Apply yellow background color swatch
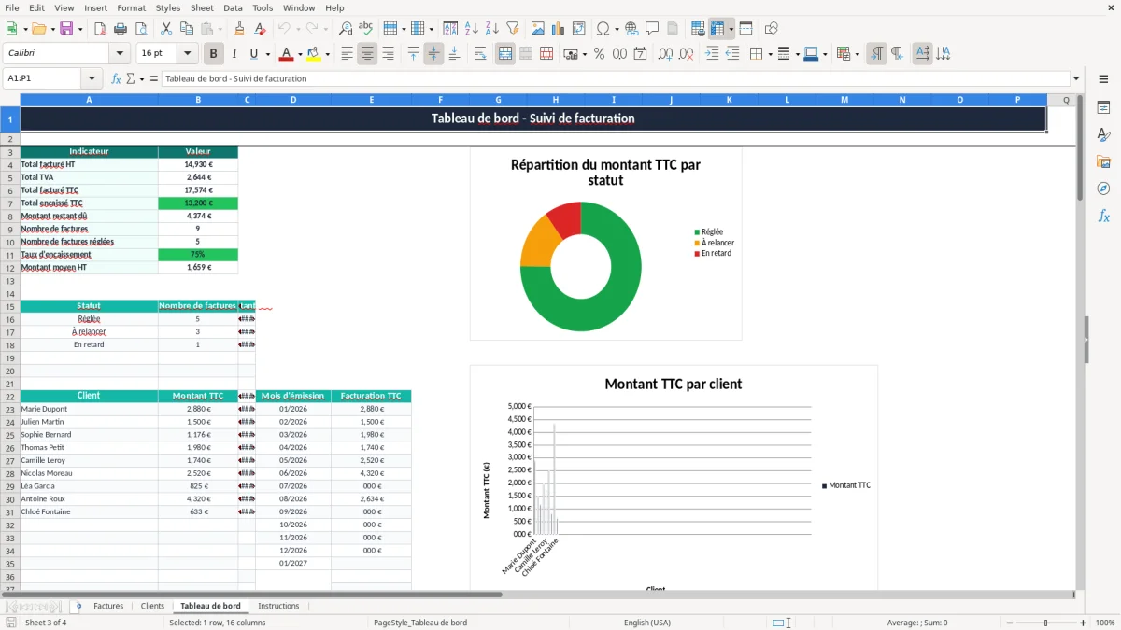 tap(315, 54)
